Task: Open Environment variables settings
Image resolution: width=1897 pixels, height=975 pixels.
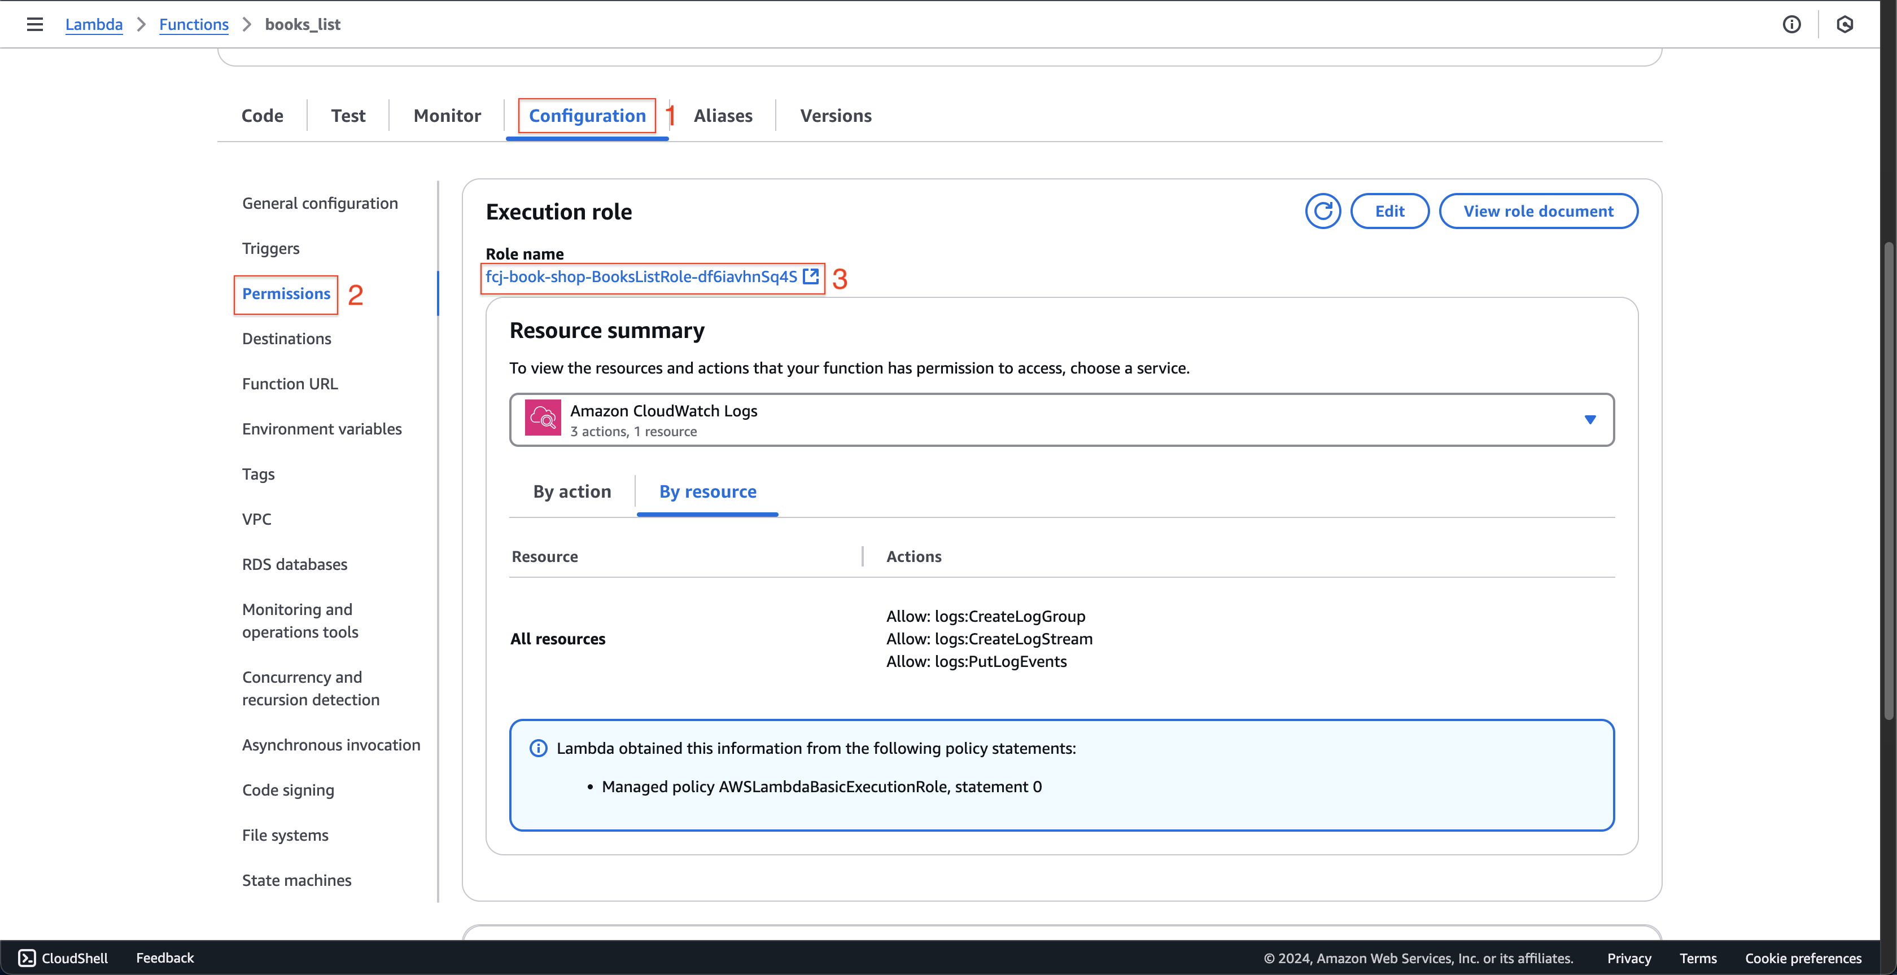Action: (322, 429)
